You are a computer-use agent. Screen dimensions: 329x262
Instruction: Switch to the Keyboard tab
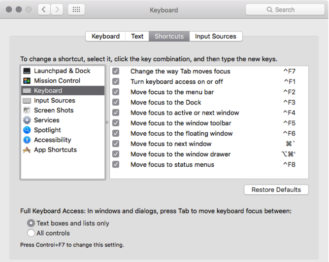point(105,36)
